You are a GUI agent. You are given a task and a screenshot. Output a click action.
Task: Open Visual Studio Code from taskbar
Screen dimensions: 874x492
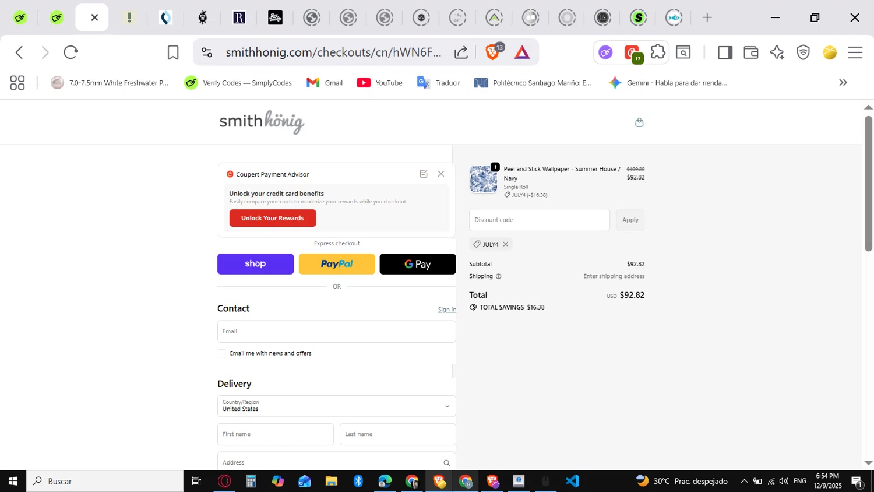[x=572, y=481]
